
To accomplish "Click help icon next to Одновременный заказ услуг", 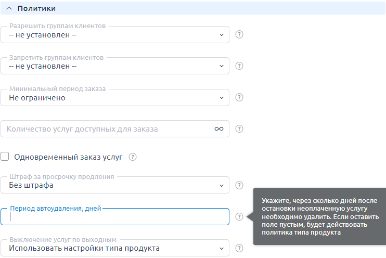I will tap(133, 157).
